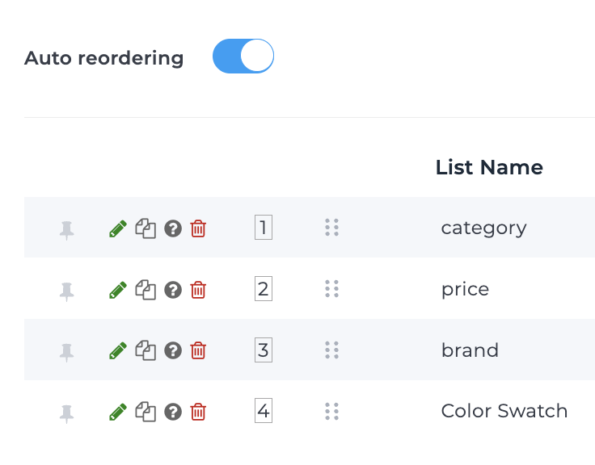Click the drag handle for price row
Image resolution: width=595 pixels, height=465 pixels.
click(331, 289)
